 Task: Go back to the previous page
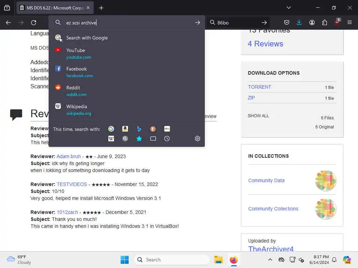pyautogui.click(x=8, y=23)
